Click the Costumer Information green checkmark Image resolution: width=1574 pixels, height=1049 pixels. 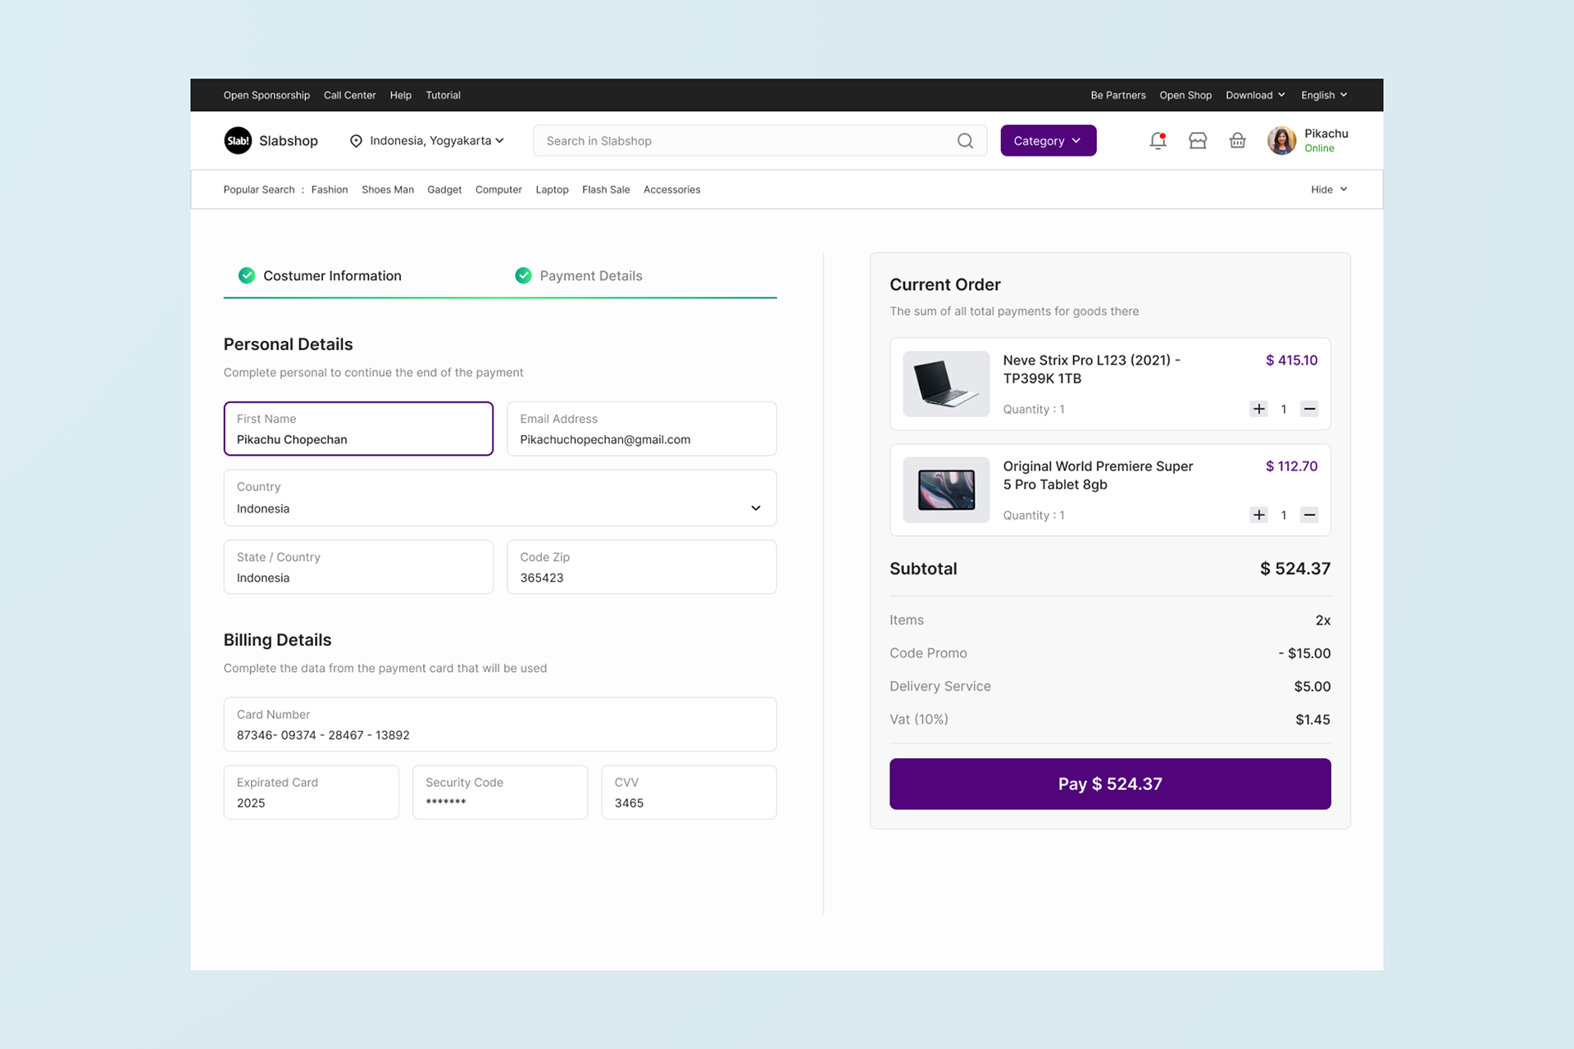(x=247, y=275)
